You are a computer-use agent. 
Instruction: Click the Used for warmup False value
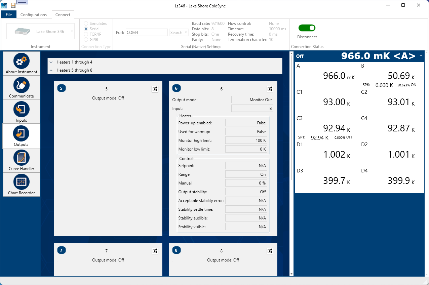(x=246, y=131)
